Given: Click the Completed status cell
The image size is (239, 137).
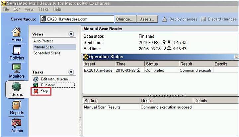Looking at the screenshot, I should pyautogui.click(x=162, y=70).
